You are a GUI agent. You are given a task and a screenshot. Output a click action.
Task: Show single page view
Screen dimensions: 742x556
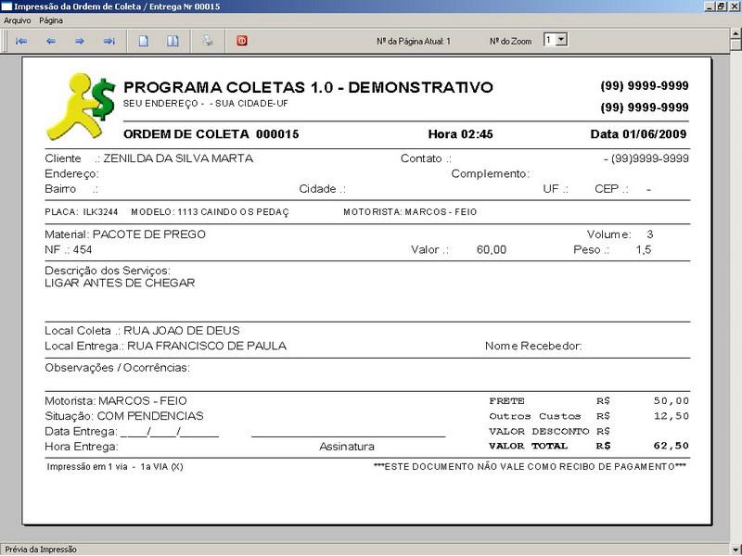coord(144,41)
